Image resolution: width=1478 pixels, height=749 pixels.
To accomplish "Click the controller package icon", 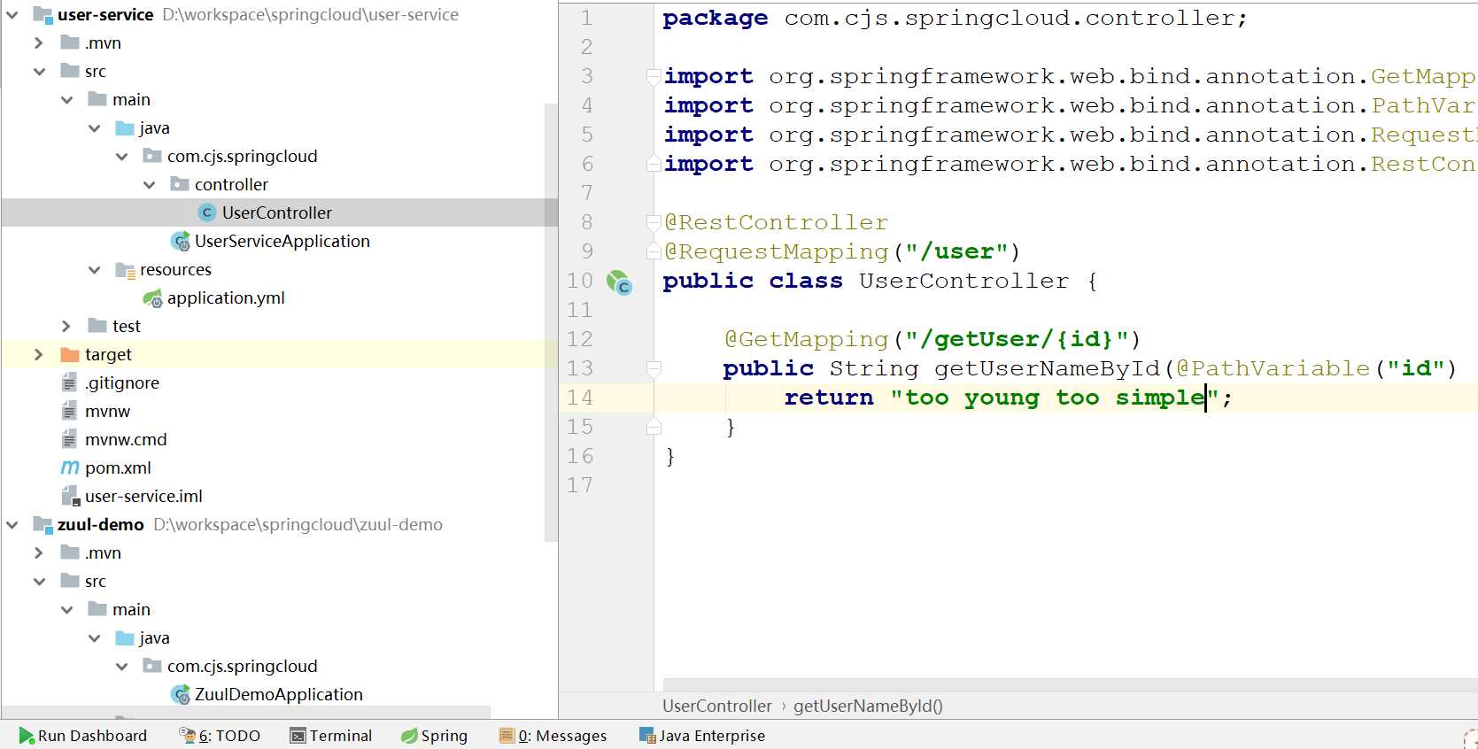I will pyautogui.click(x=180, y=184).
